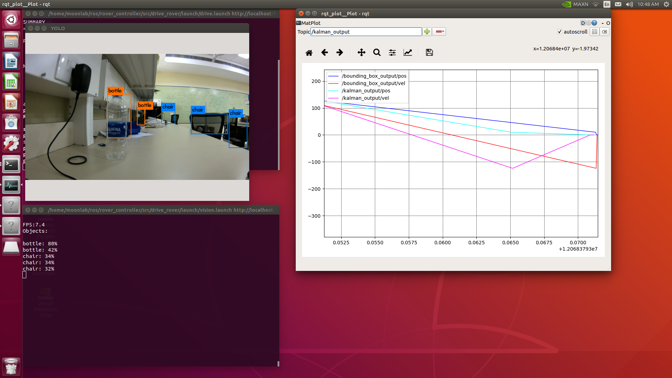Click the YOLO camera image view
This screenshot has width=672, height=378.
pos(137,117)
